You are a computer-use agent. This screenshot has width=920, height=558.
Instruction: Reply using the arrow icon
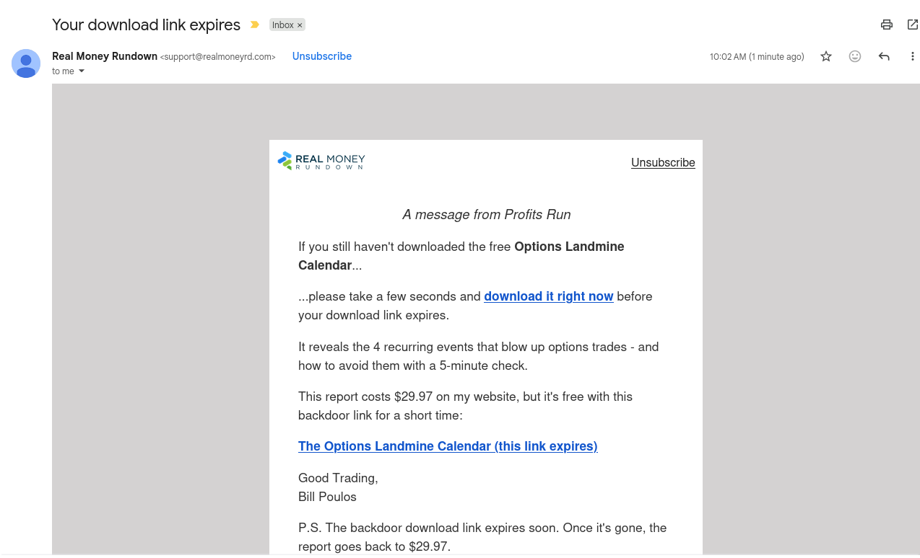[x=884, y=56]
